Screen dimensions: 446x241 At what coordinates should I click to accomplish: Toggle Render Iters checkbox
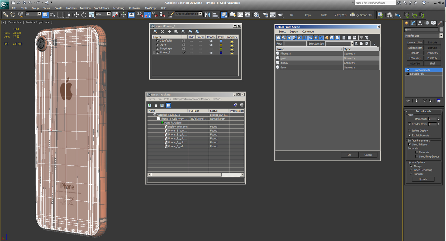(x=409, y=124)
